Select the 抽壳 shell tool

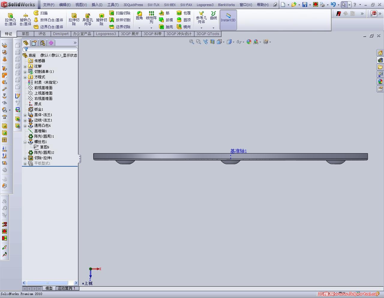166,27
